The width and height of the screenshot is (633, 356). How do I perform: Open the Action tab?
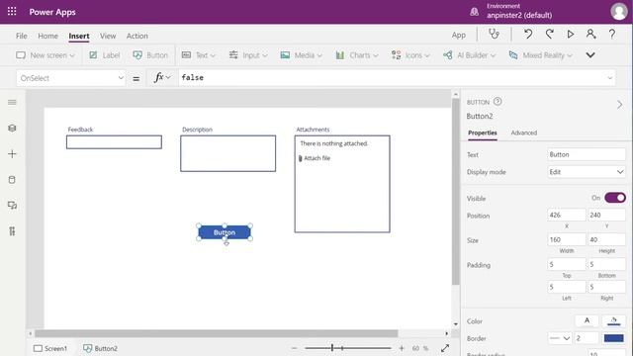click(x=137, y=36)
